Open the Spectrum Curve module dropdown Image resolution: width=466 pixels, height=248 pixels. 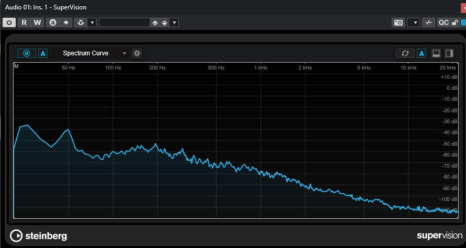click(90, 53)
